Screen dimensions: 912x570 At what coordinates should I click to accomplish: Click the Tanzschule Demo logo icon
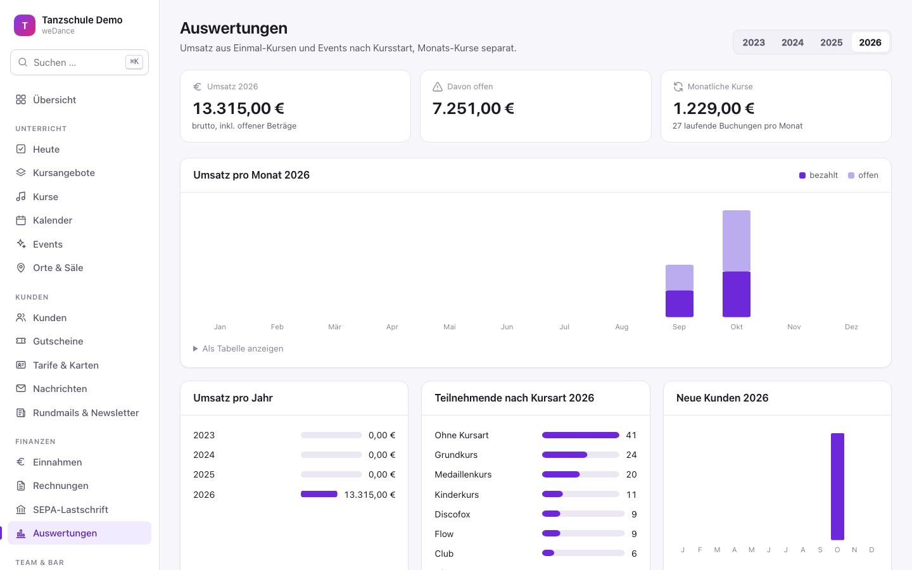pos(25,25)
